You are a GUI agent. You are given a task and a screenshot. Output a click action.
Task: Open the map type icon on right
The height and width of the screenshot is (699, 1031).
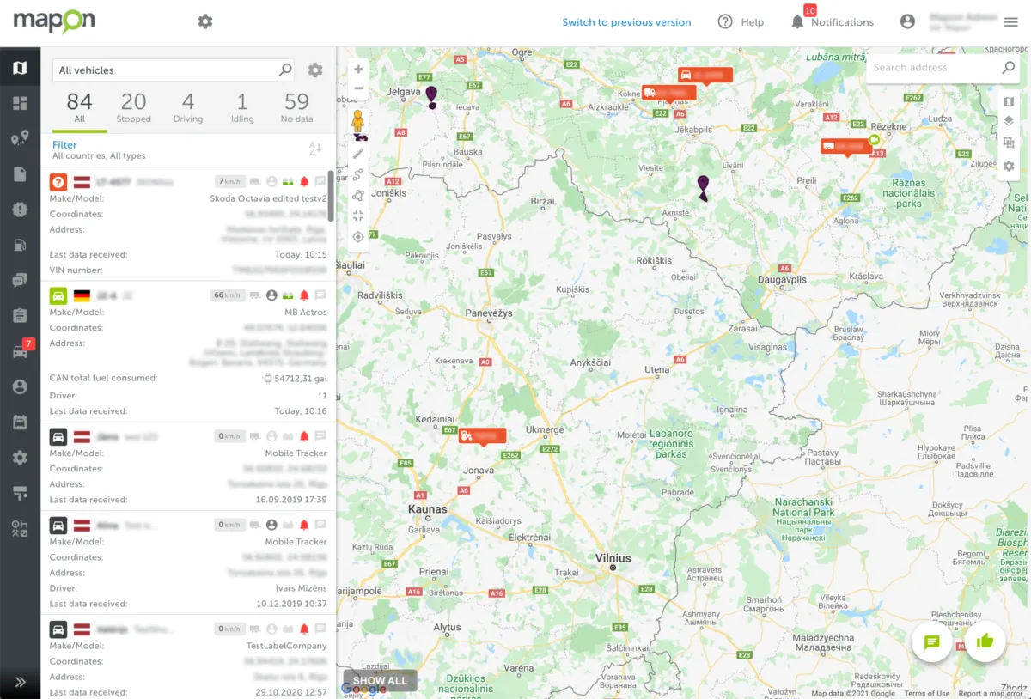coord(1009,101)
